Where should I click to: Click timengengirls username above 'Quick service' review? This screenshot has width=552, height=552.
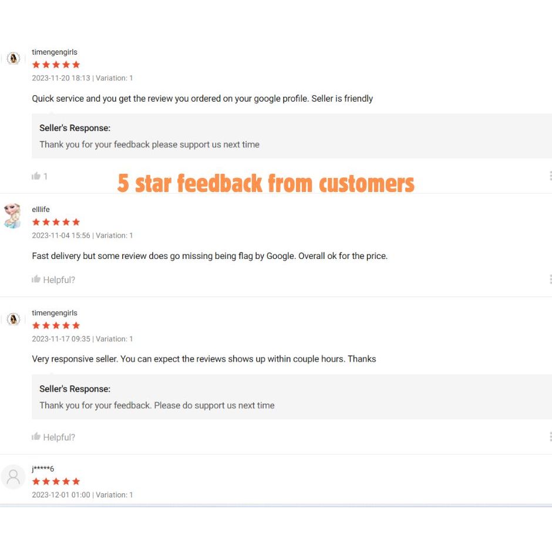(54, 52)
